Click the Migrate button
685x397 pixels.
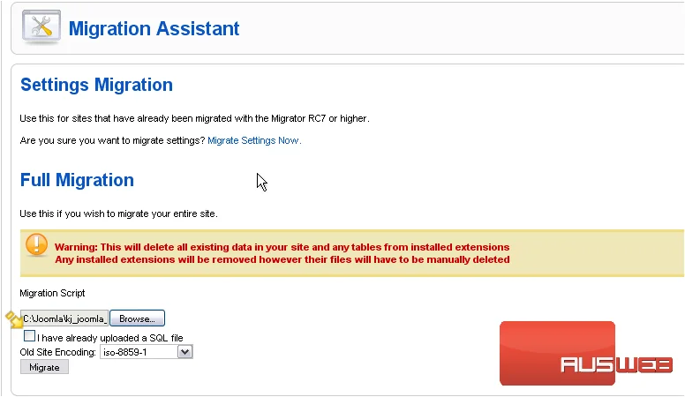point(44,367)
